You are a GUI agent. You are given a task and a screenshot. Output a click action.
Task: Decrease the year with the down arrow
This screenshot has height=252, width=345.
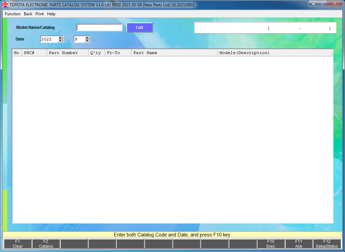[60, 41]
